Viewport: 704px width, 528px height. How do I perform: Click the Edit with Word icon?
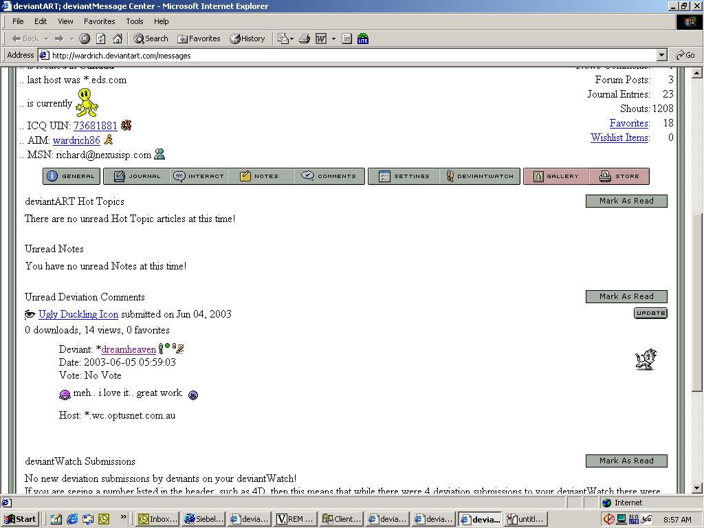(321, 38)
